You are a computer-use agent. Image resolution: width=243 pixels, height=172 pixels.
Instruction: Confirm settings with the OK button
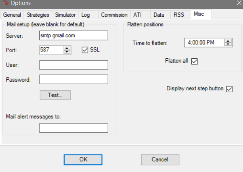click(83, 159)
